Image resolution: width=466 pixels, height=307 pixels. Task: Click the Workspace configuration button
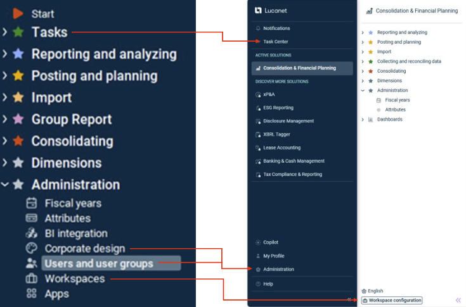[x=391, y=300]
